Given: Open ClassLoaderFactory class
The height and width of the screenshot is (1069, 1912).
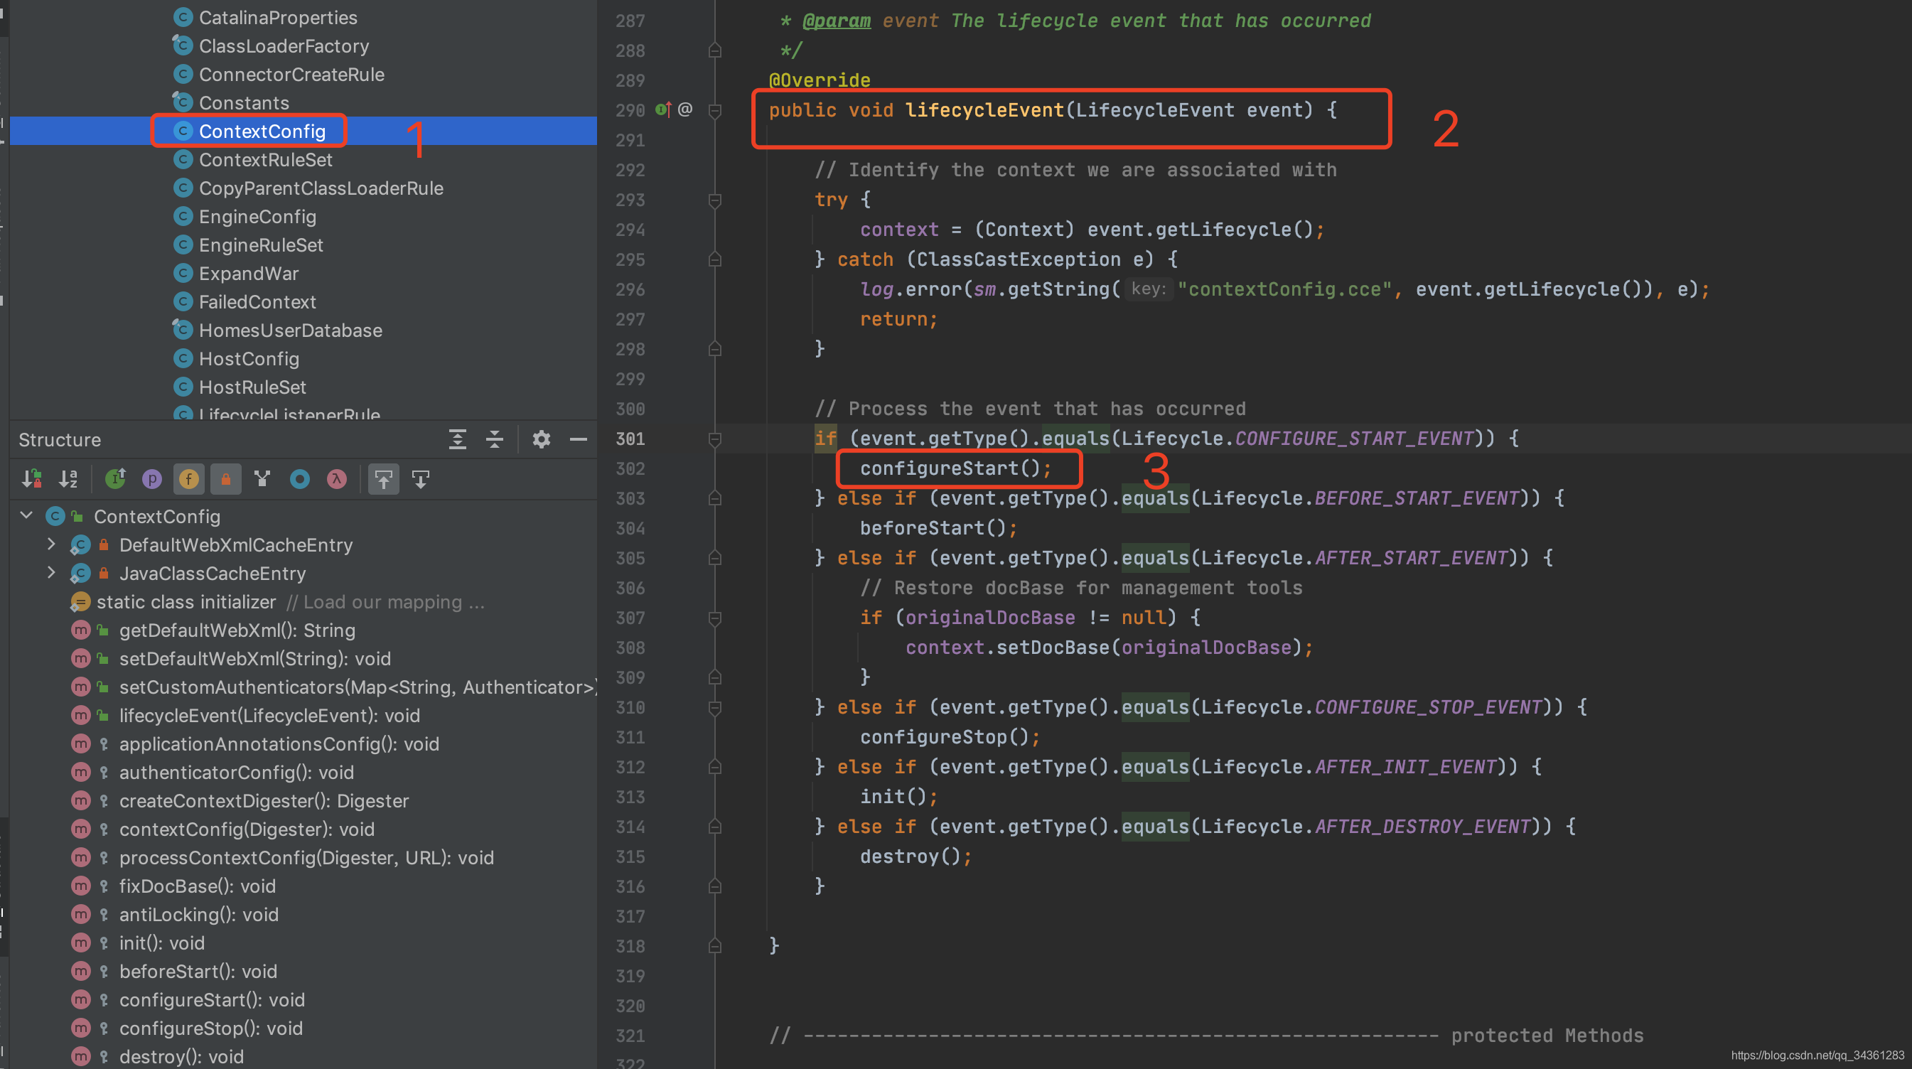Looking at the screenshot, I should [x=284, y=46].
